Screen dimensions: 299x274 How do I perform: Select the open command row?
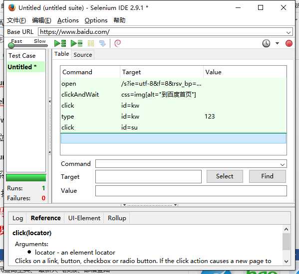pos(173,84)
